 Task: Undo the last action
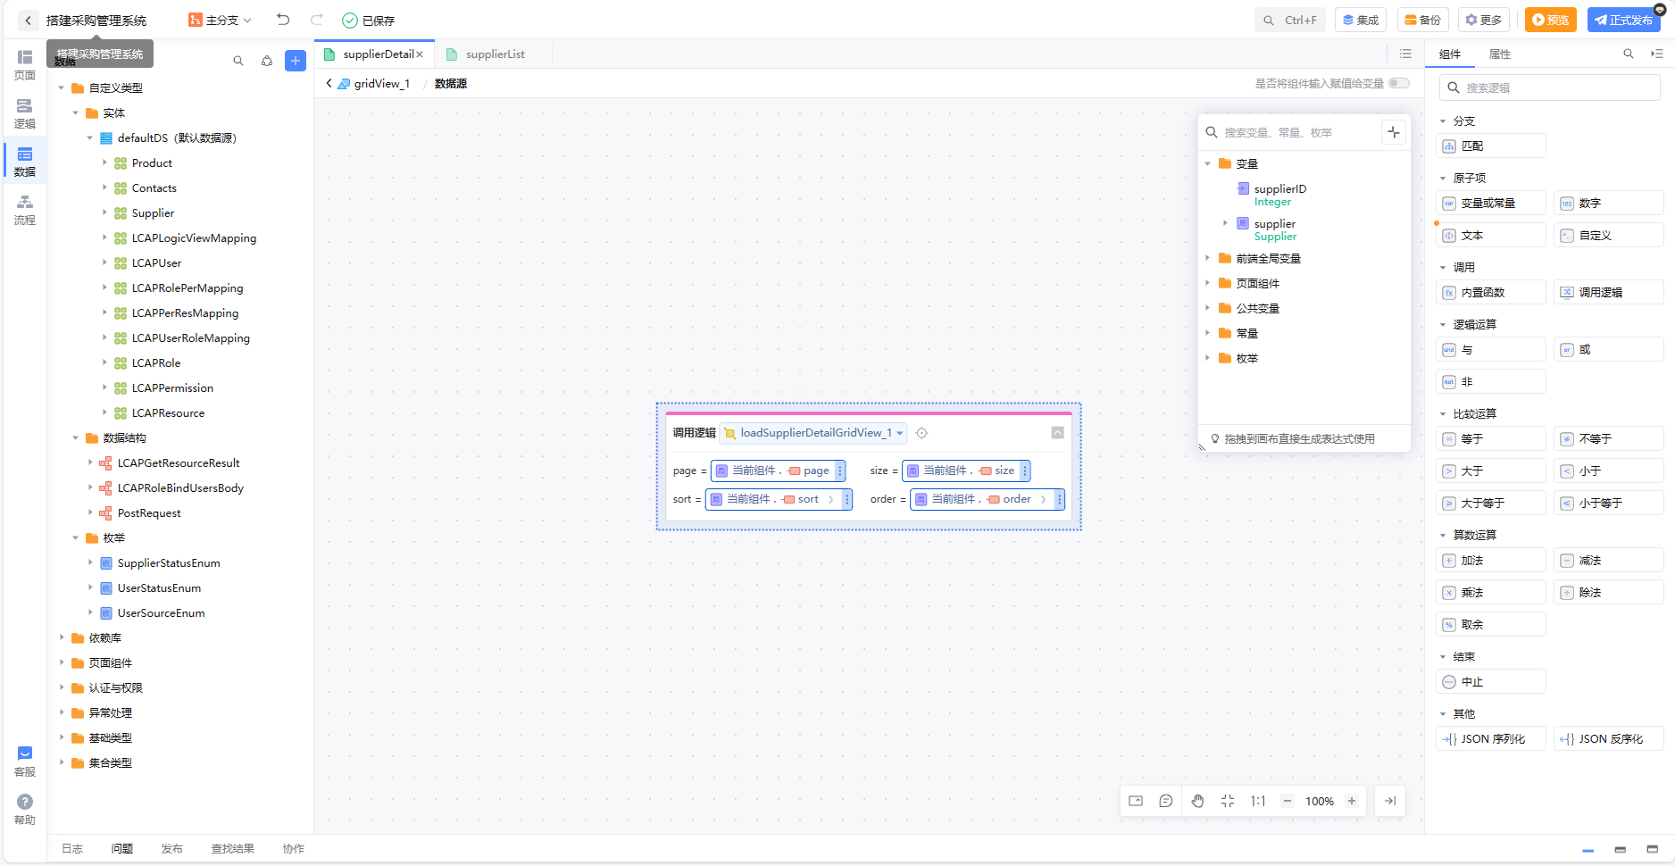coord(283,20)
